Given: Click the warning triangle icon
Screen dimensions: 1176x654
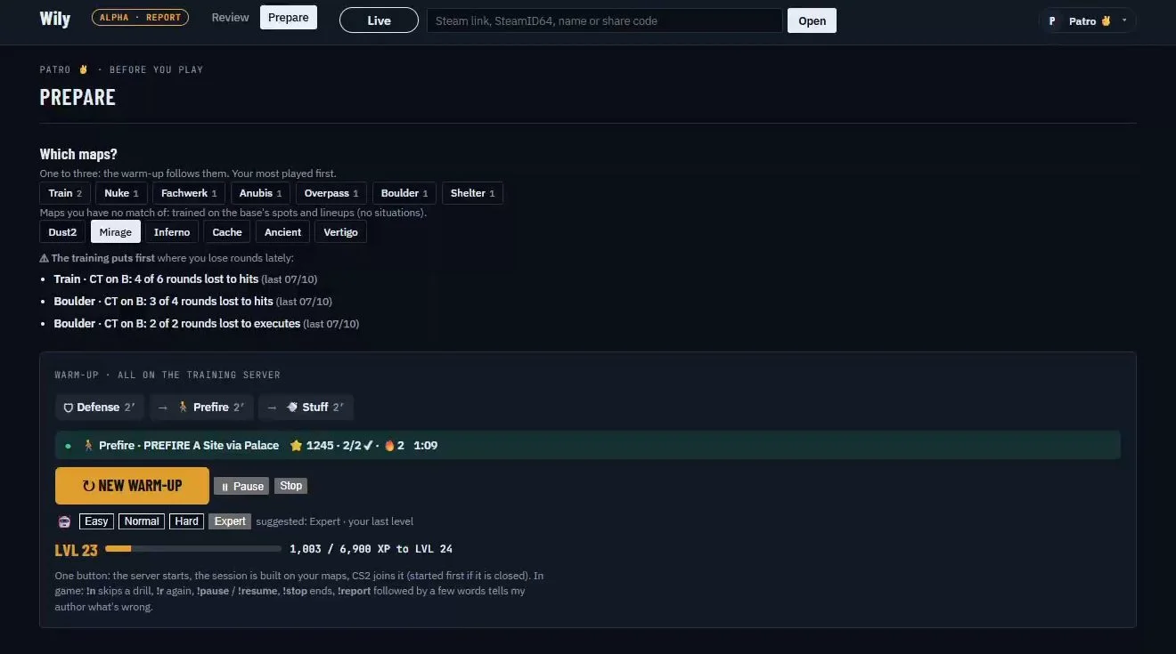Looking at the screenshot, I should [45, 258].
